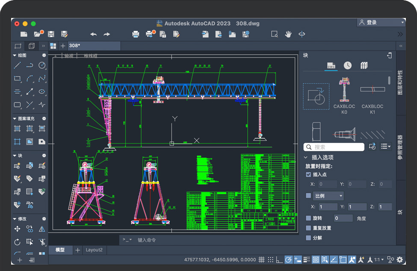Enable the 旋转 rotation checkbox
417x271 pixels.
[x=308, y=218]
